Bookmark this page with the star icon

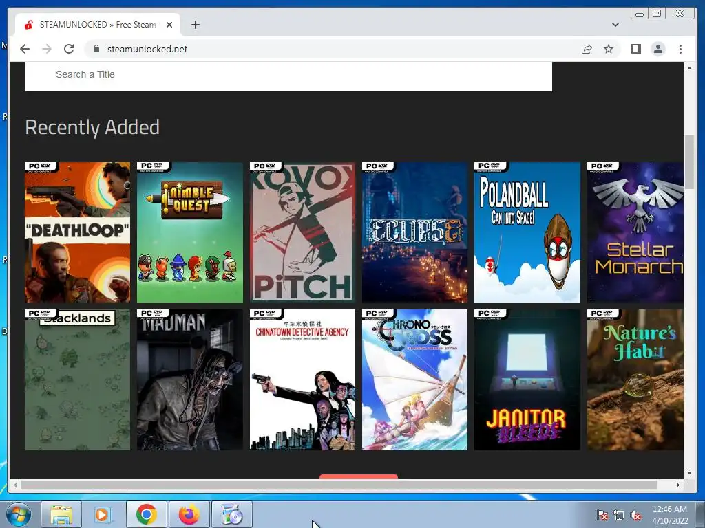click(609, 49)
